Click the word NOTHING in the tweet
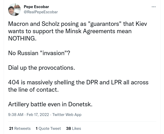The height and width of the screenshot is (134, 164). (22, 38)
